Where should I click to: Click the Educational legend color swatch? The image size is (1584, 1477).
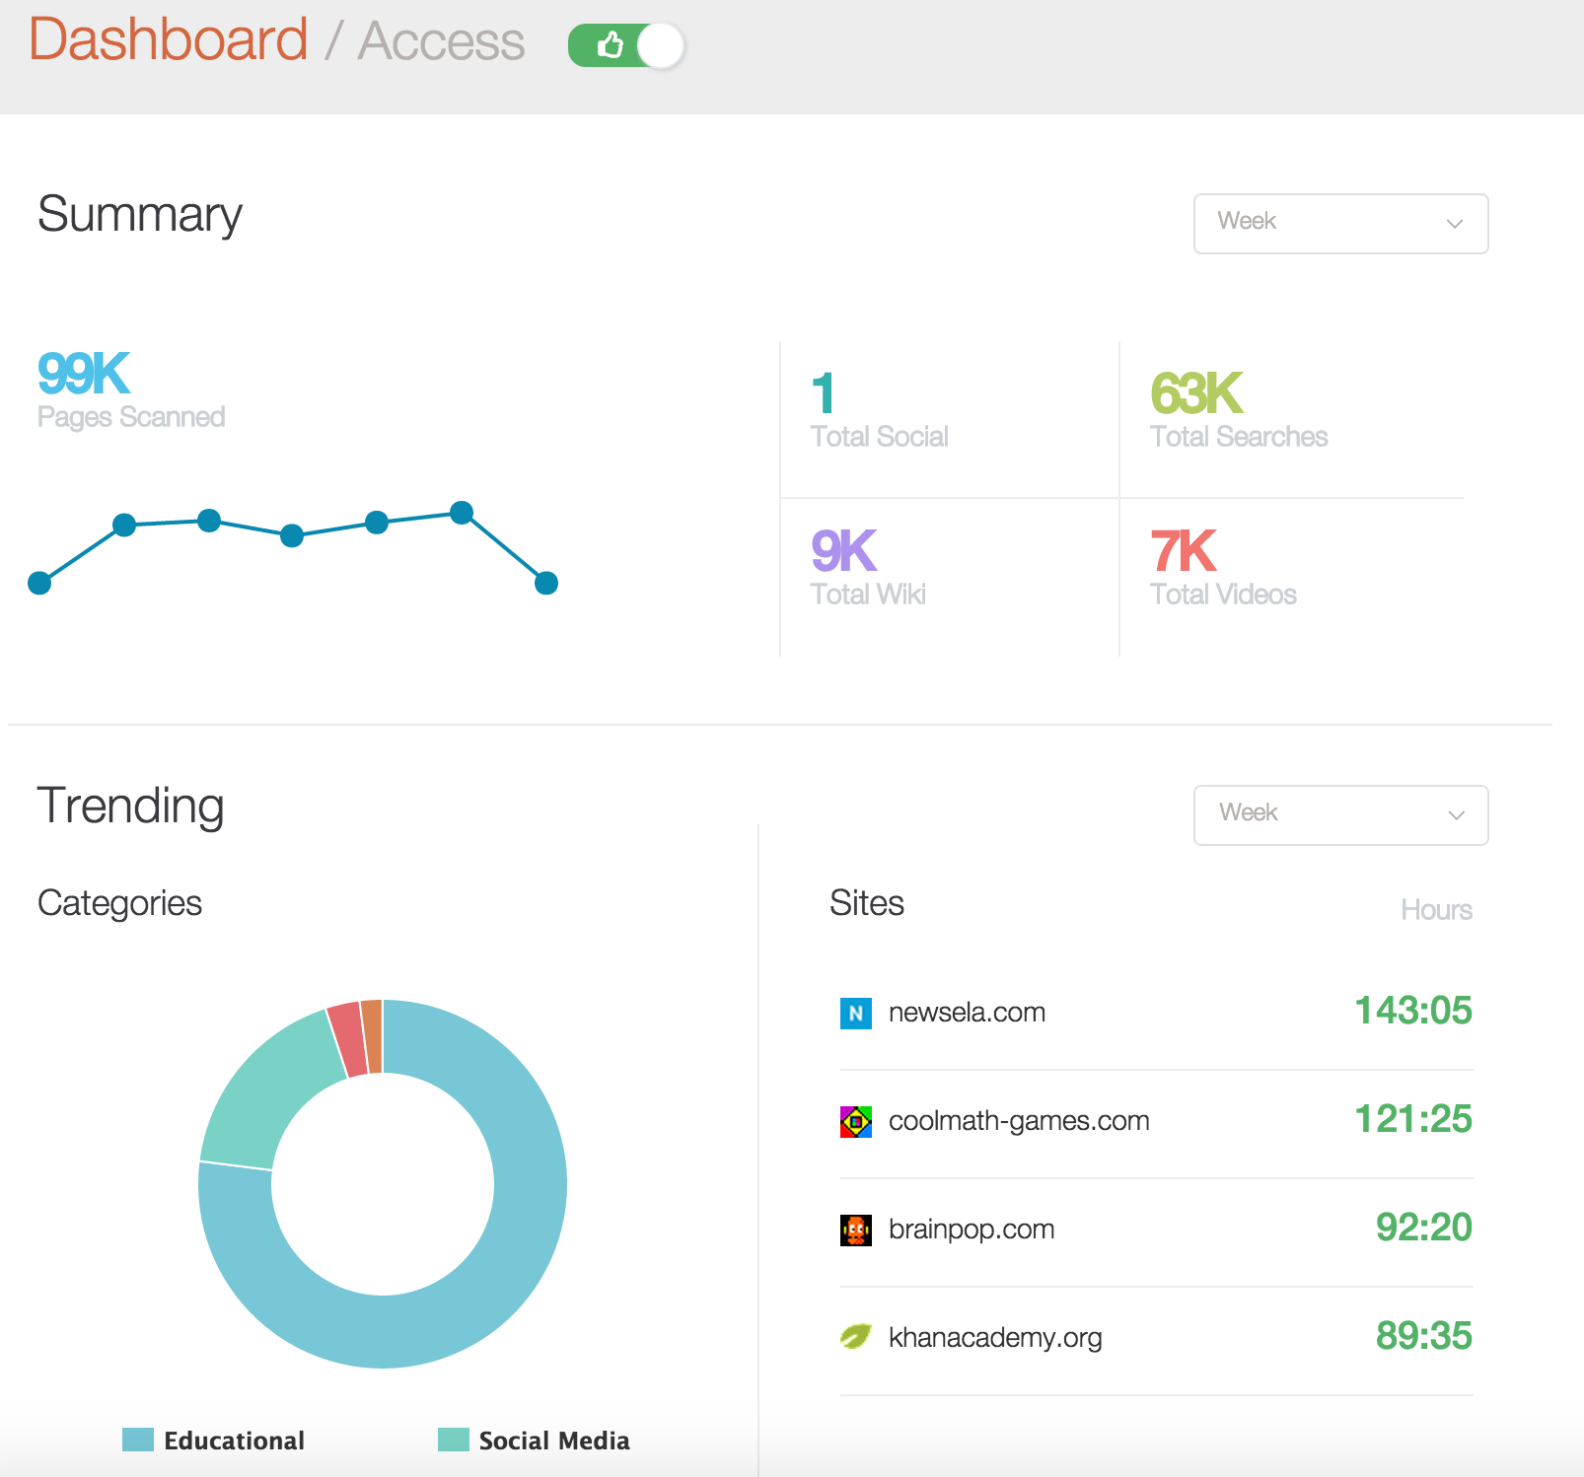138,1440
